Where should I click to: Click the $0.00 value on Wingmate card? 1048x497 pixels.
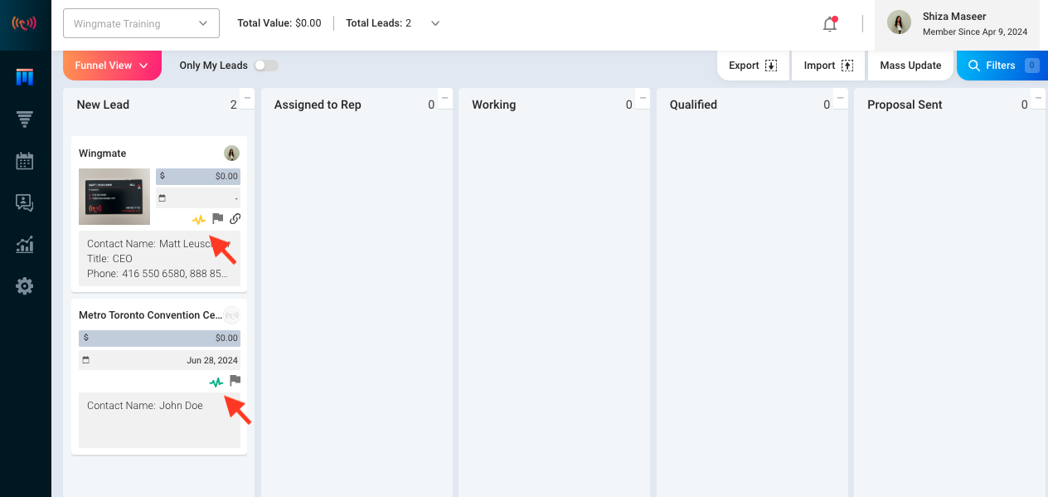[x=226, y=176]
